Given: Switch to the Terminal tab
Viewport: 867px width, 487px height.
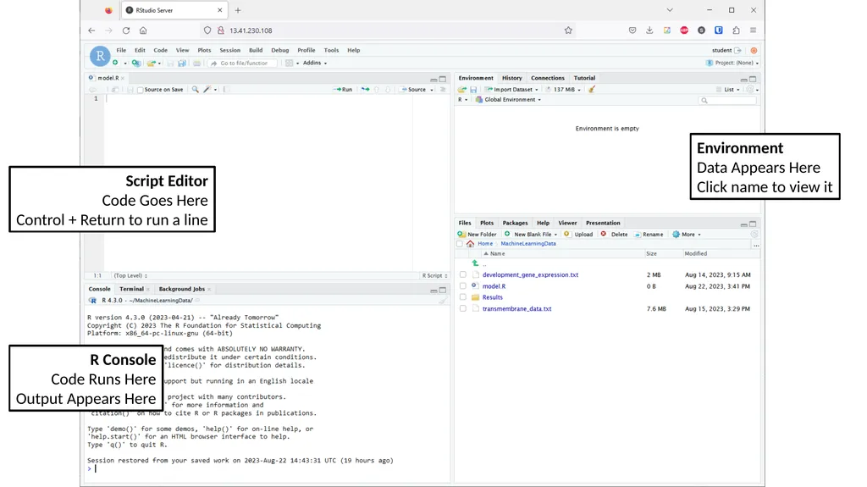Looking at the screenshot, I should pos(131,289).
